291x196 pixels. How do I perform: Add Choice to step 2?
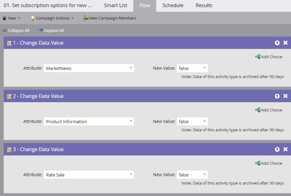click(x=269, y=110)
